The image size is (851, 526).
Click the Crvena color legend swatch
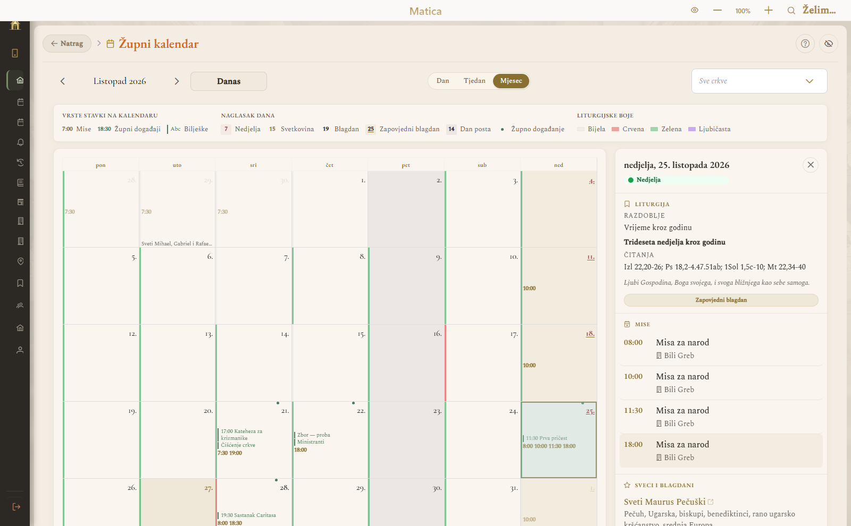coord(615,129)
